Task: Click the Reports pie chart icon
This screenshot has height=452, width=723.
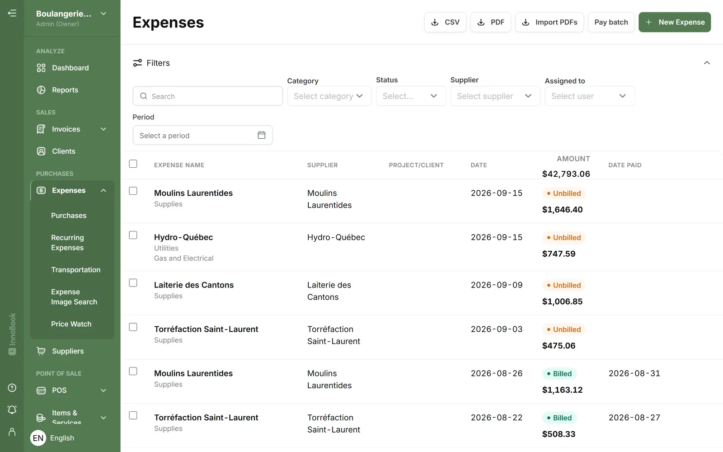Action: [x=41, y=90]
